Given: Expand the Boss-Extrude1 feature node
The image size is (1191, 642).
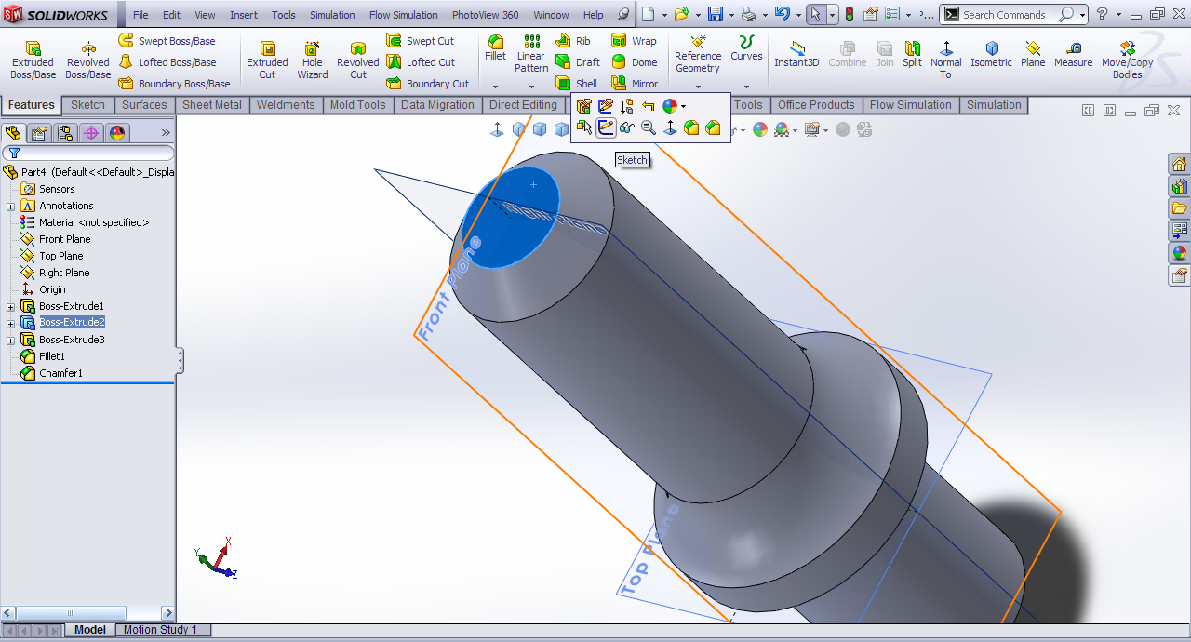Looking at the screenshot, I should pyautogui.click(x=11, y=306).
